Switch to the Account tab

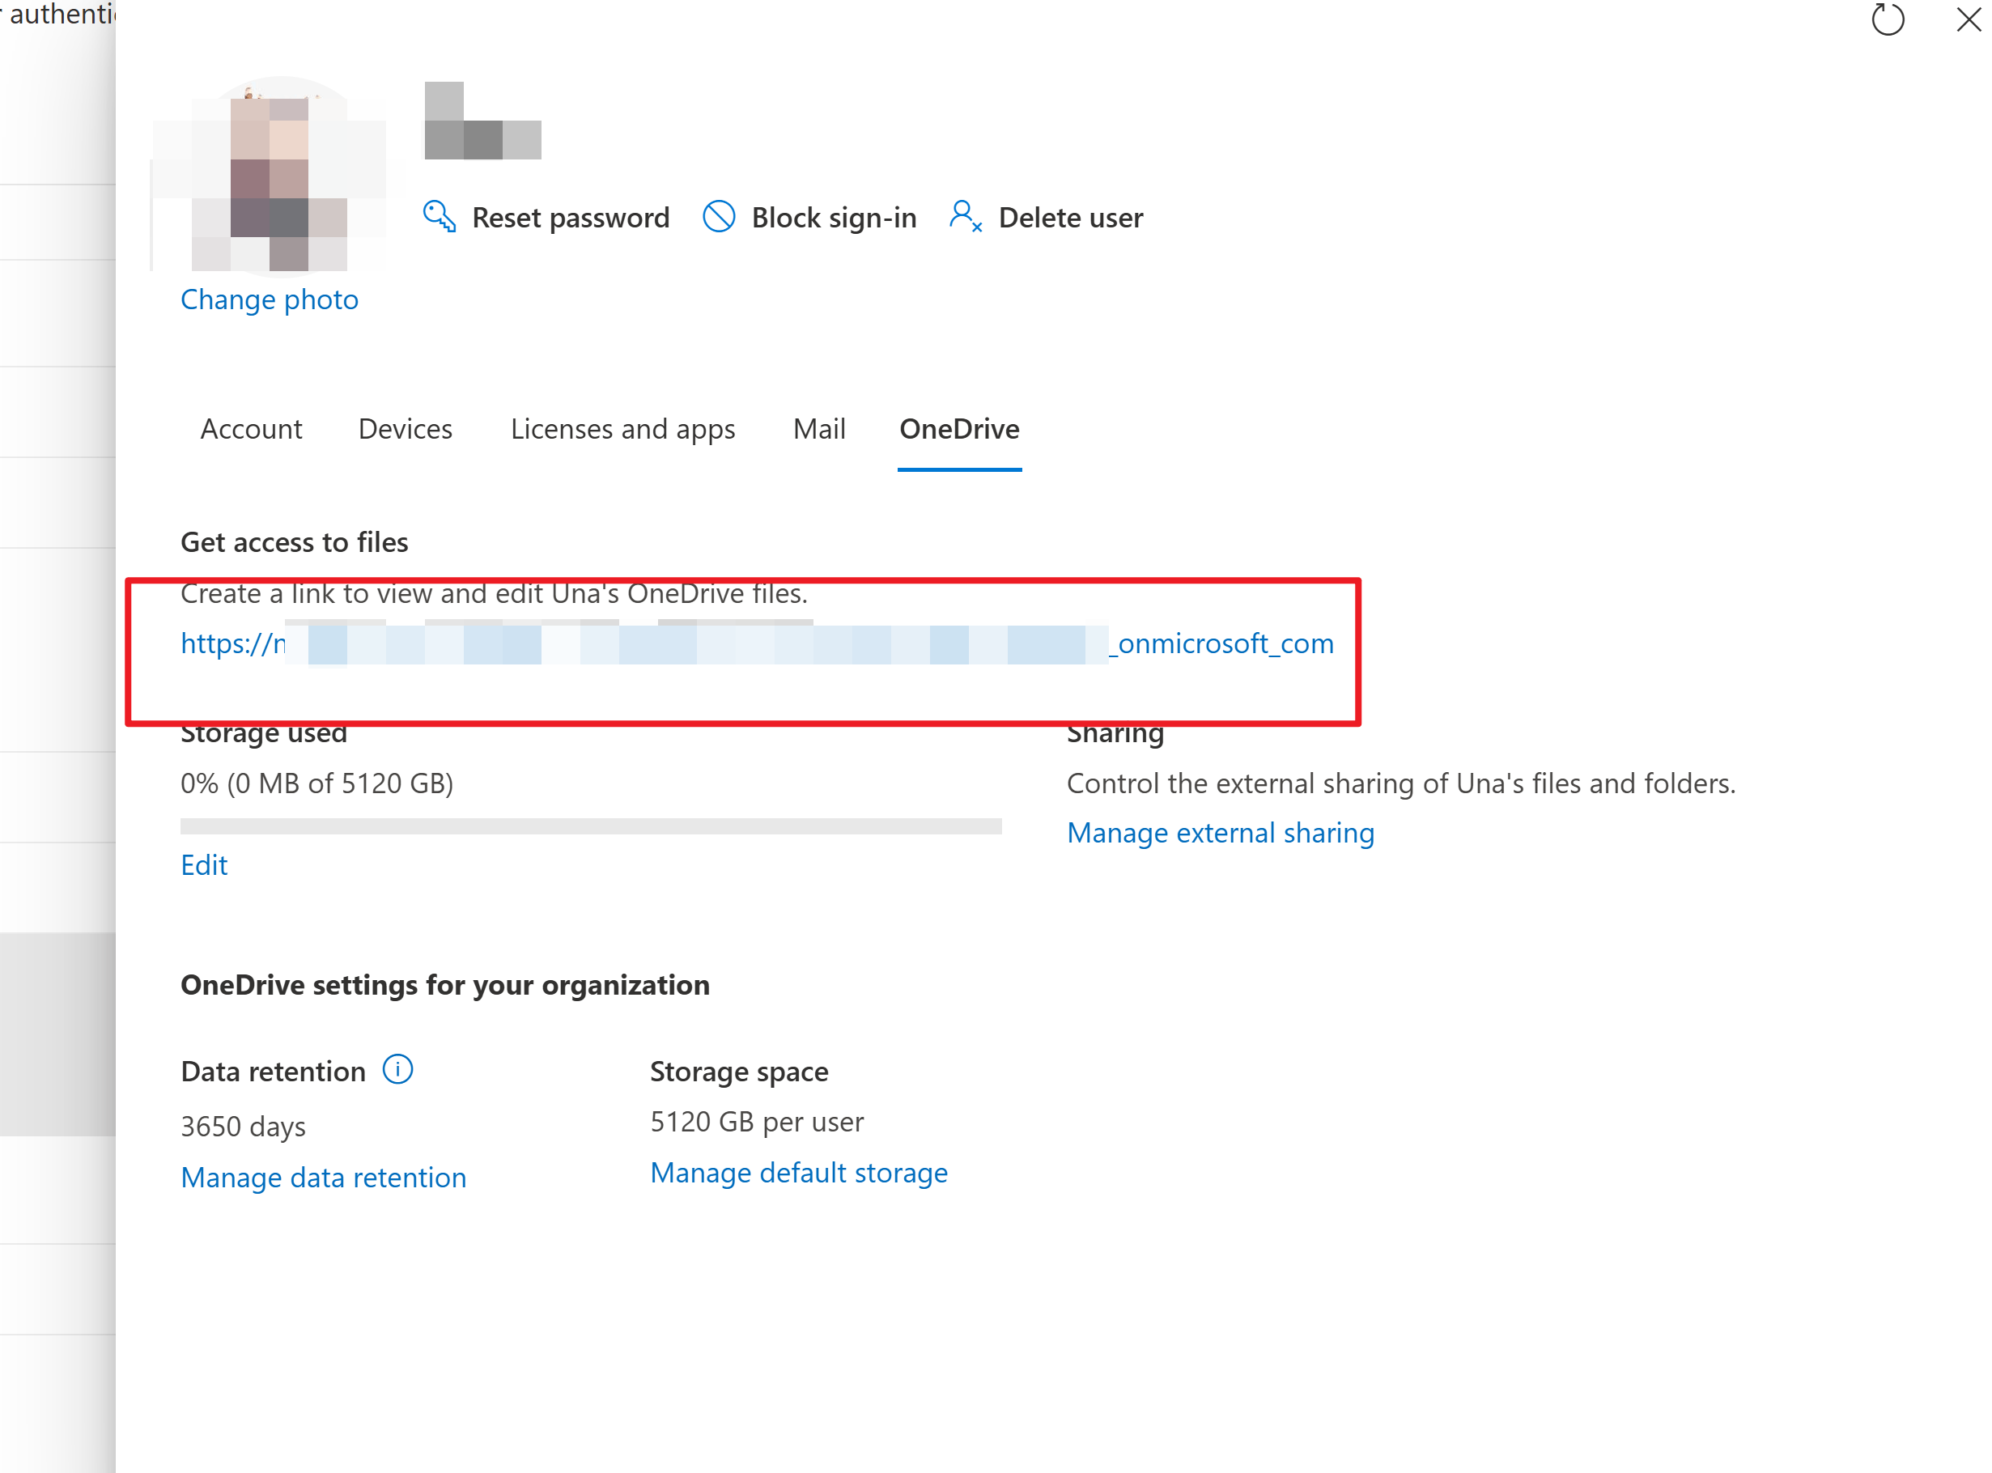click(251, 429)
